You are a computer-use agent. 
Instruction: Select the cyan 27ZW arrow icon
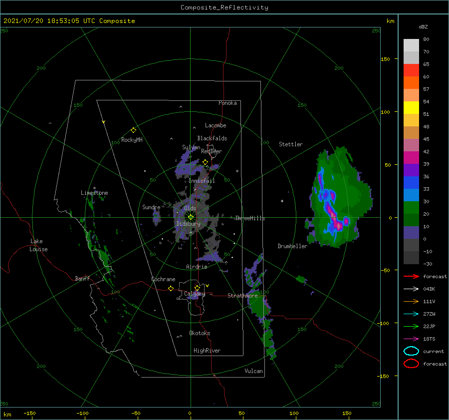(411, 314)
